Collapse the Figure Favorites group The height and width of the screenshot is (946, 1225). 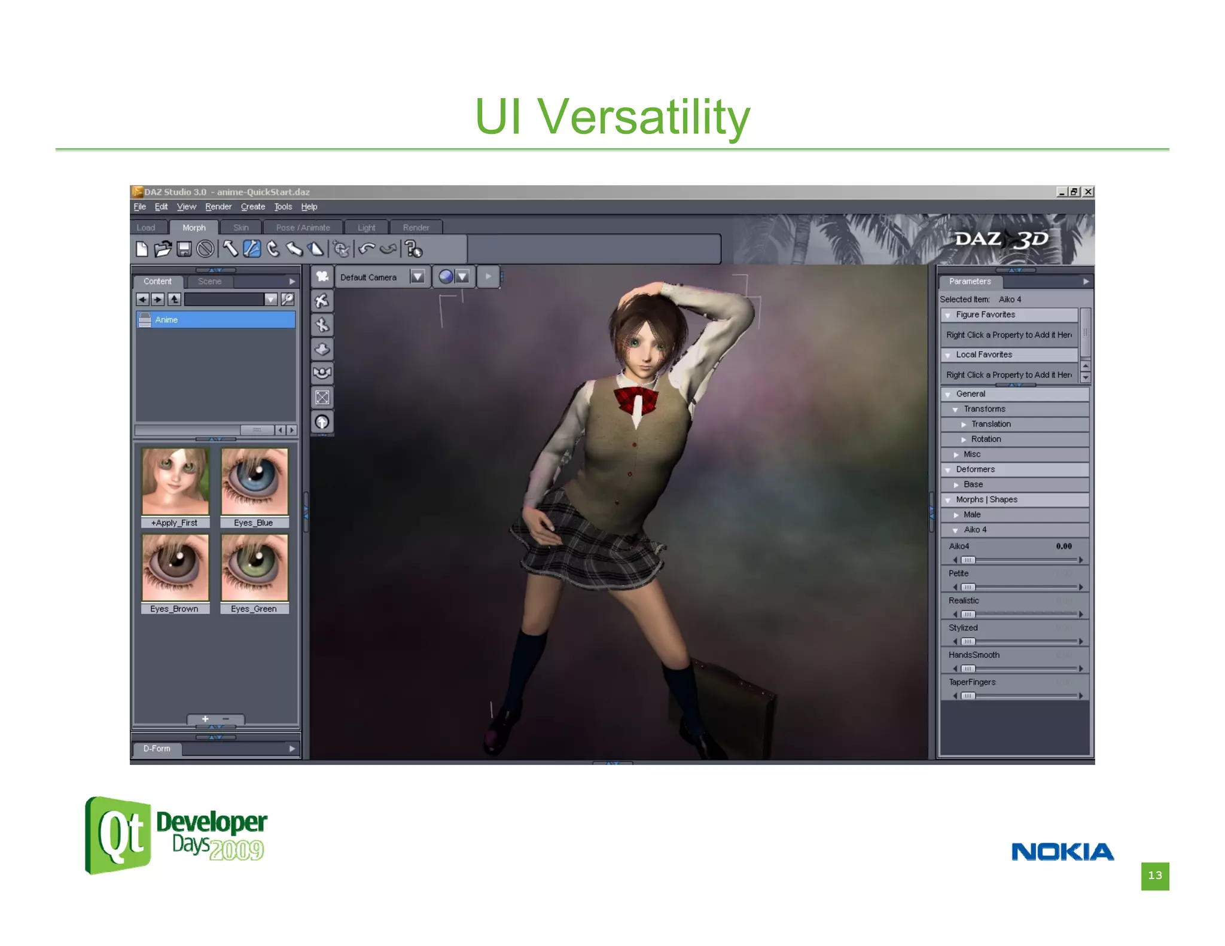pos(948,315)
